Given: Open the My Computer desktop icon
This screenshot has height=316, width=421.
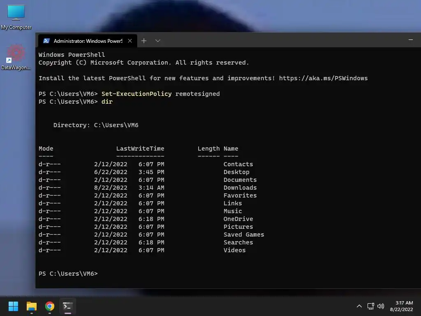Looking at the screenshot, I should [16, 16].
